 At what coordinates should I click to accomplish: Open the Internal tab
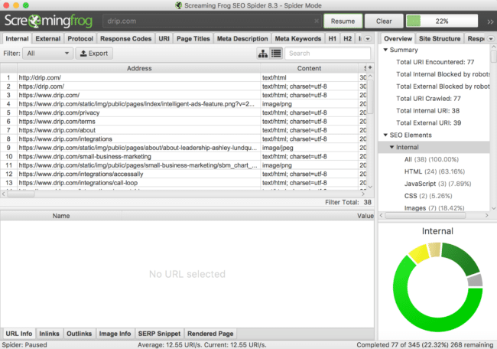[x=17, y=39]
